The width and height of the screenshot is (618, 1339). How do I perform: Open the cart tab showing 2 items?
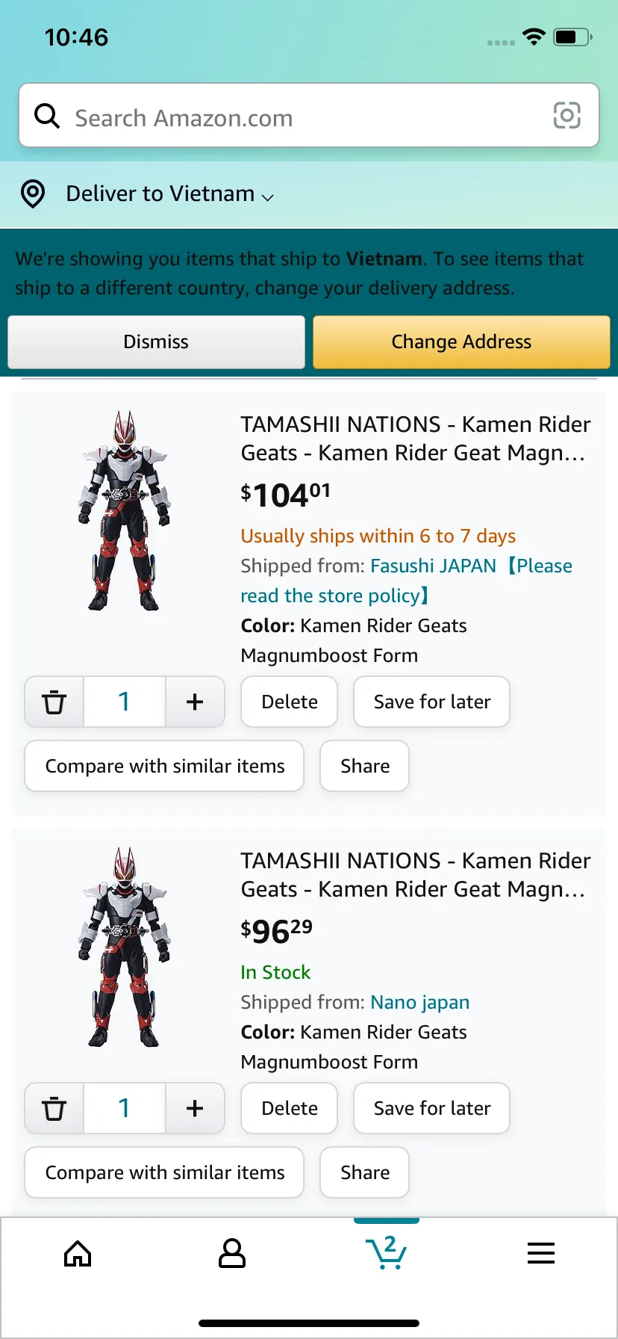click(387, 1252)
